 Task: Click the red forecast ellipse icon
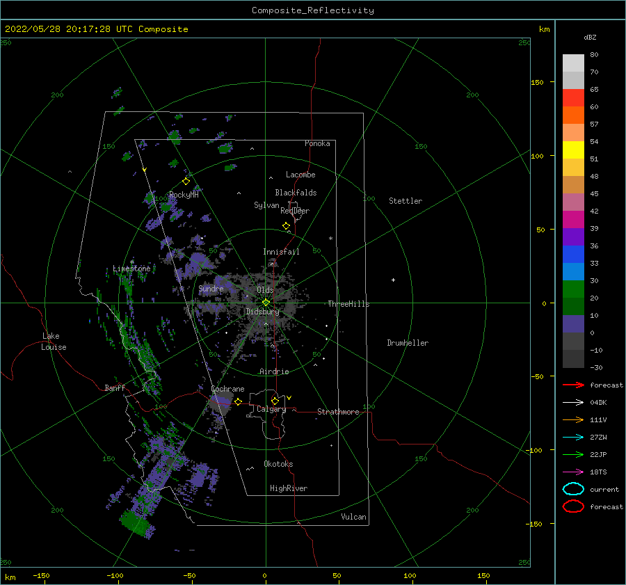pos(573,506)
